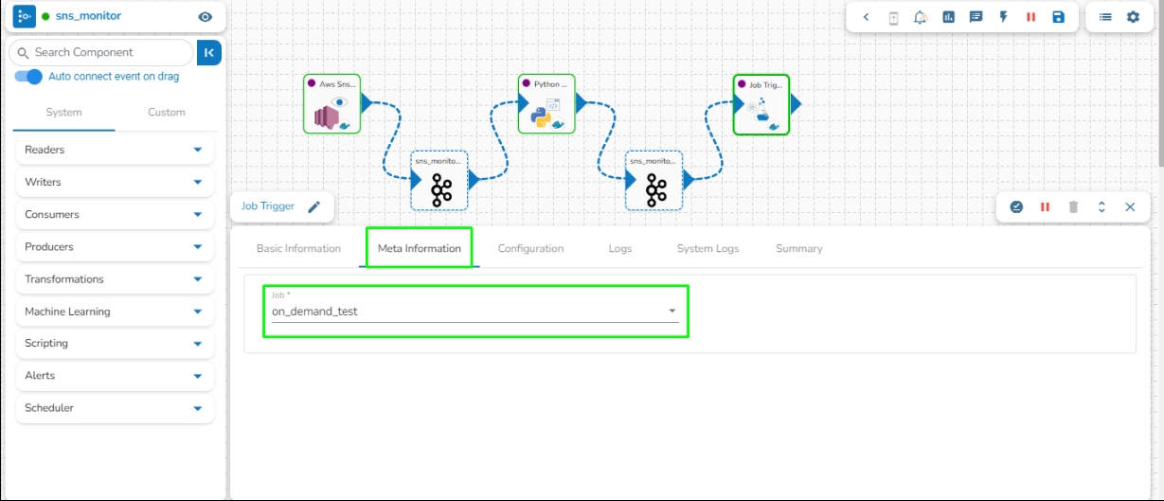Expand the Machine Learning category
This screenshot has width=1164, height=501.
click(114, 311)
